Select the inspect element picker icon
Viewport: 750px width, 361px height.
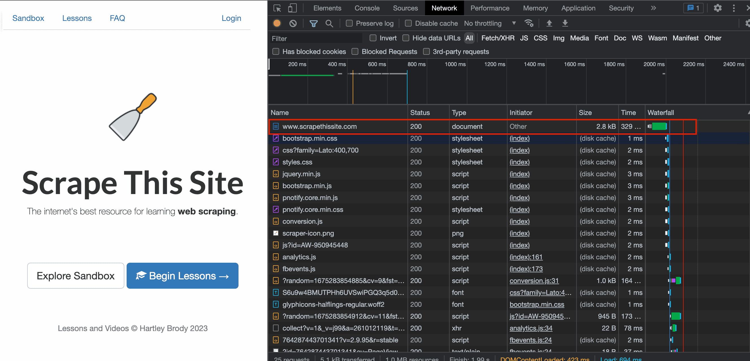tap(277, 8)
